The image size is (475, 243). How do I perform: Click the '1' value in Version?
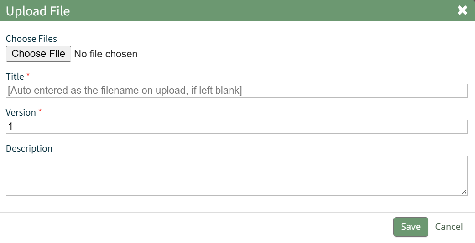[10, 127]
